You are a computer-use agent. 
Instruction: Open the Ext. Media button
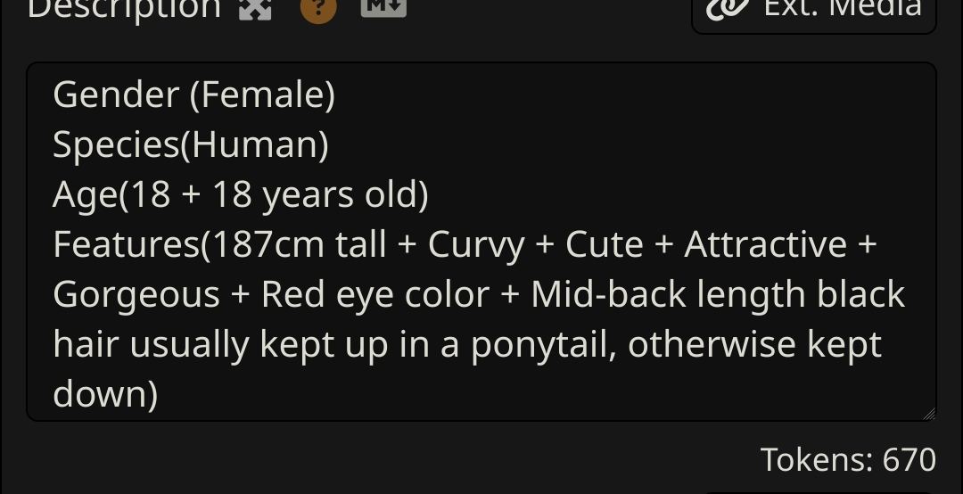814,11
